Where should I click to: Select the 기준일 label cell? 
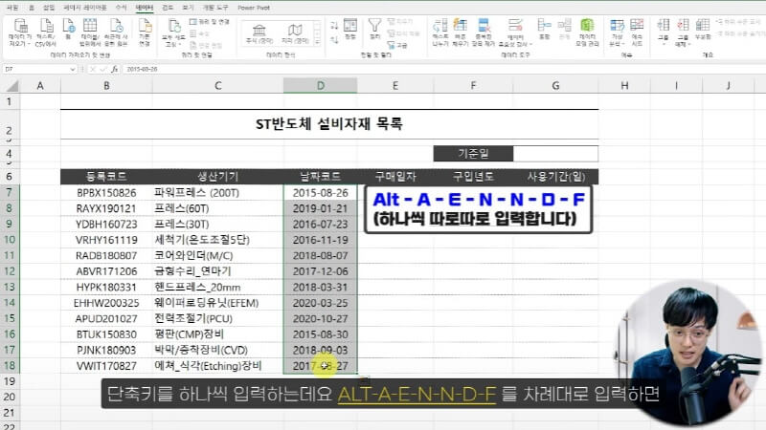(473, 154)
